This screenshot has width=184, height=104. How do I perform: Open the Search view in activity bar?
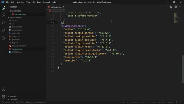[x=3, y=15]
